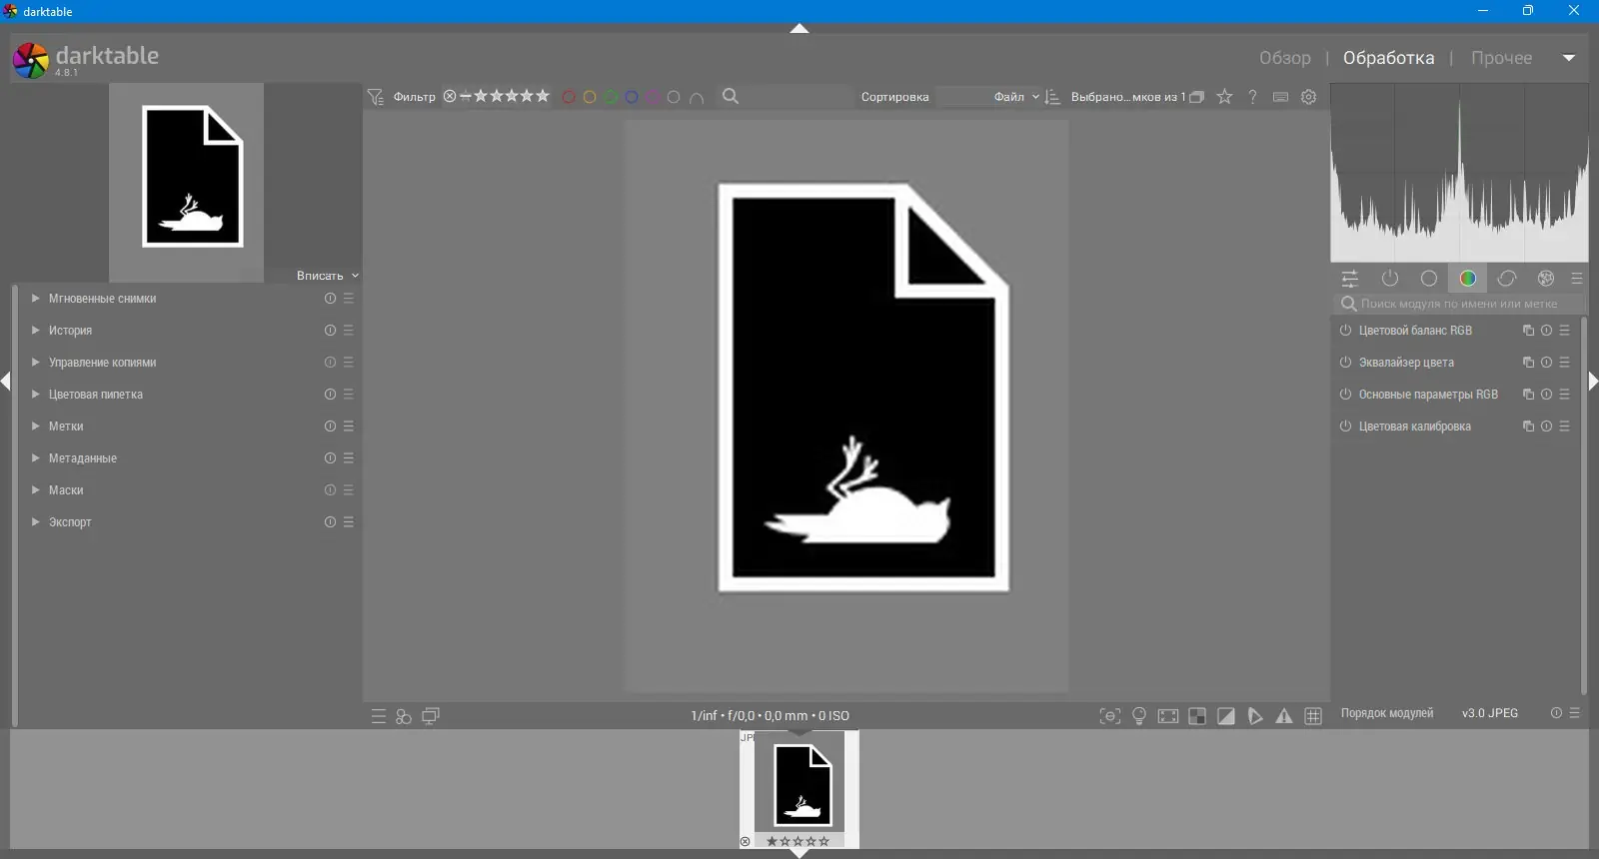Screen dimensions: 1599x859
Task: Click the rejected images filter icon
Action: [450, 97]
